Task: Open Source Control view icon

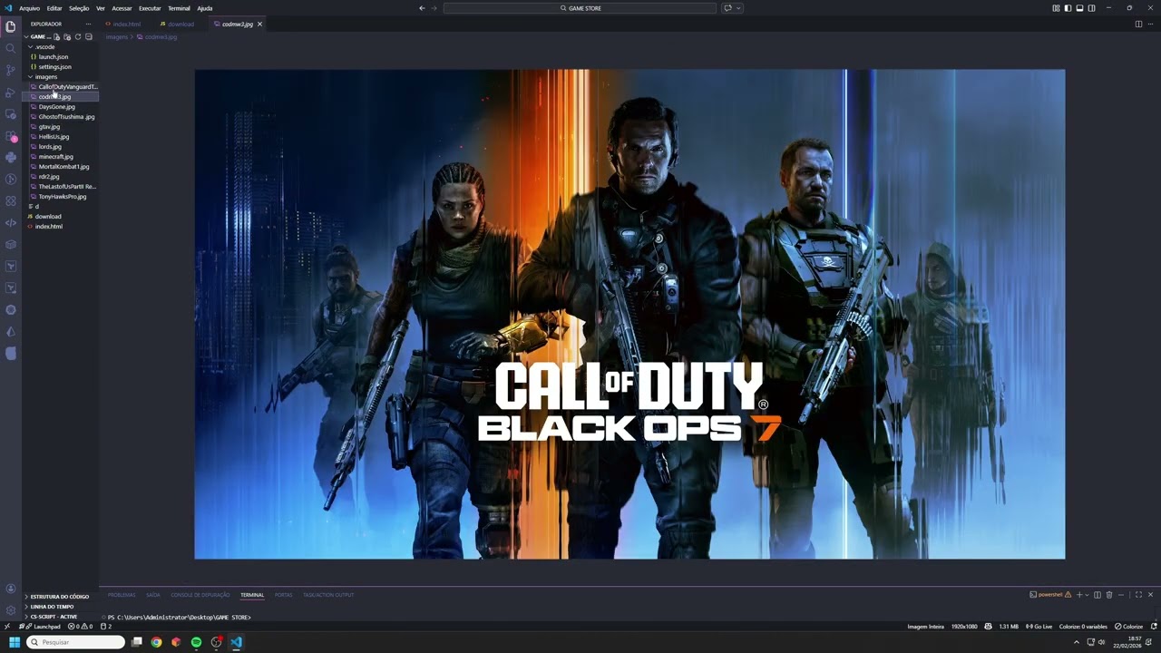Action: (11, 70)
